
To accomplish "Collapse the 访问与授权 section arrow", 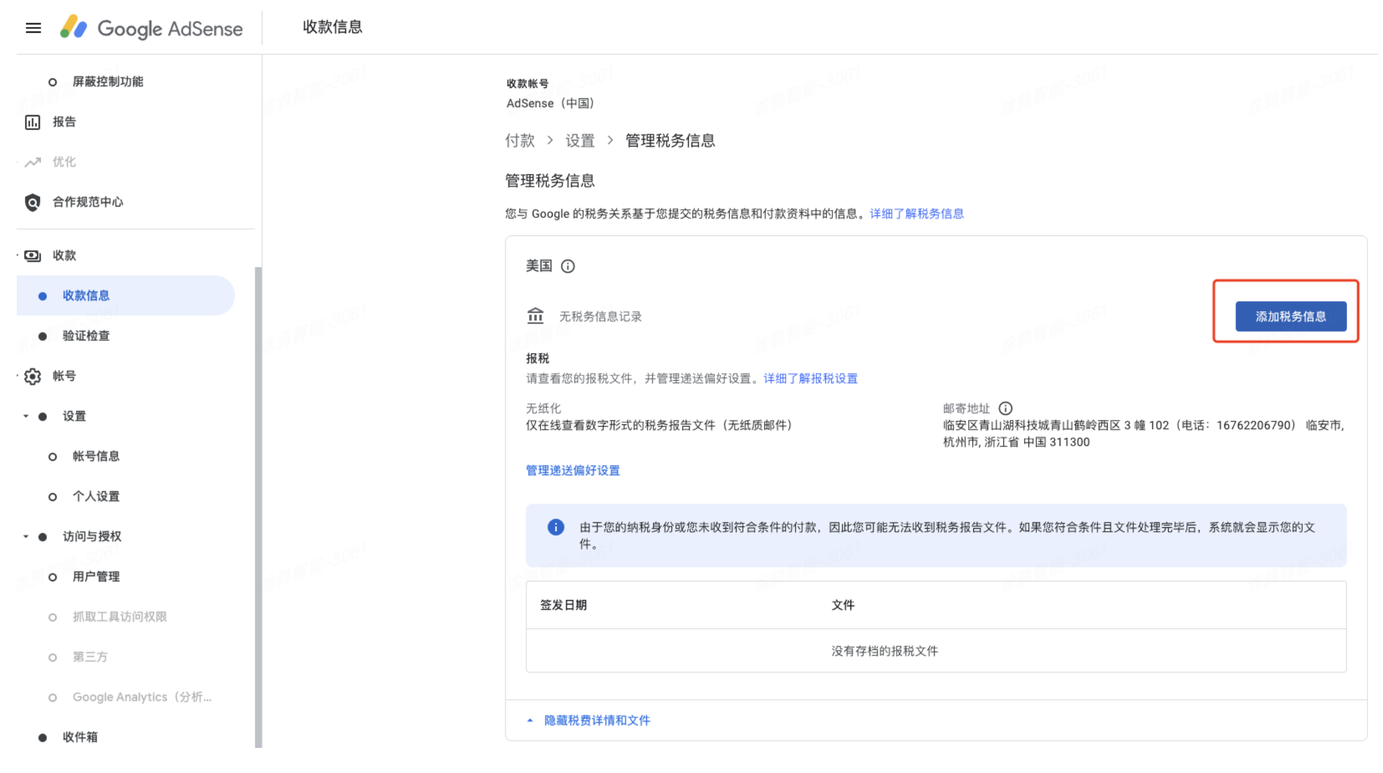I will pos(26,536).
